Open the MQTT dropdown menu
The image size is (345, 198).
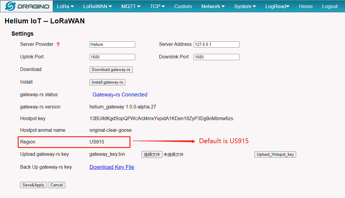tap(131, 6)
